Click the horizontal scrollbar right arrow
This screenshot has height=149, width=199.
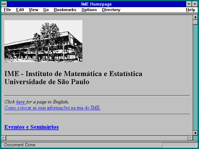190,138
